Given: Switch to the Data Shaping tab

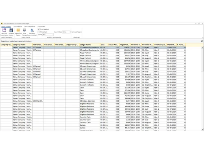Looking at the screenshot, I should coord(18,26).
